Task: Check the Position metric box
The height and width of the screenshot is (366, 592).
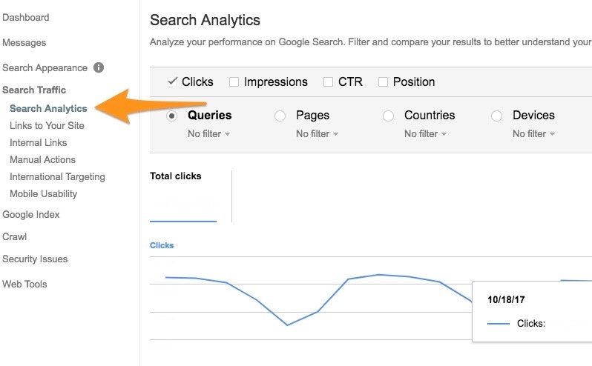Action: point(384,81)
